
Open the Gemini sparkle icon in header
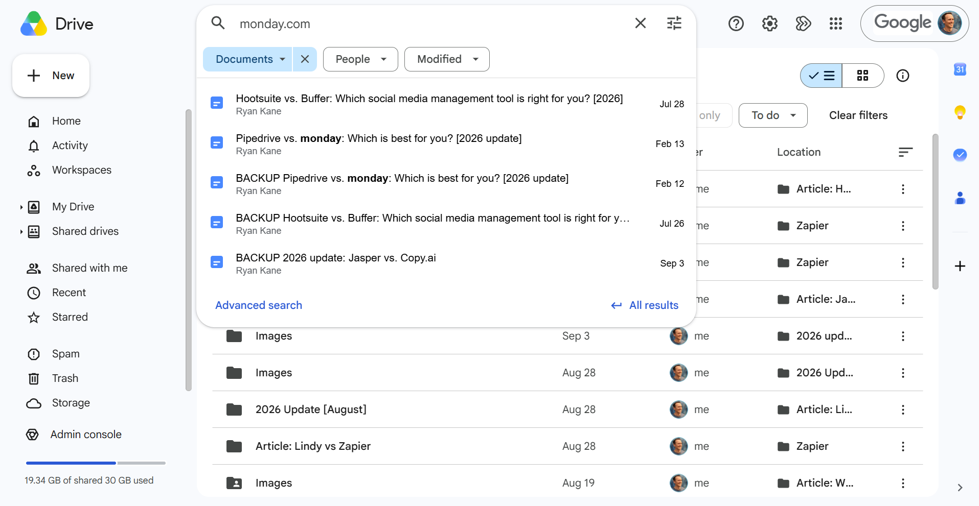[x=803, y=23]
